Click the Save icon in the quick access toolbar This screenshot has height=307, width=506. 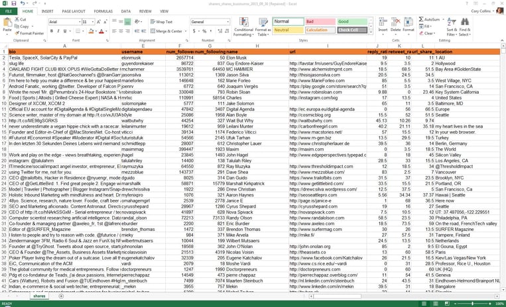[x=13, y=3]
